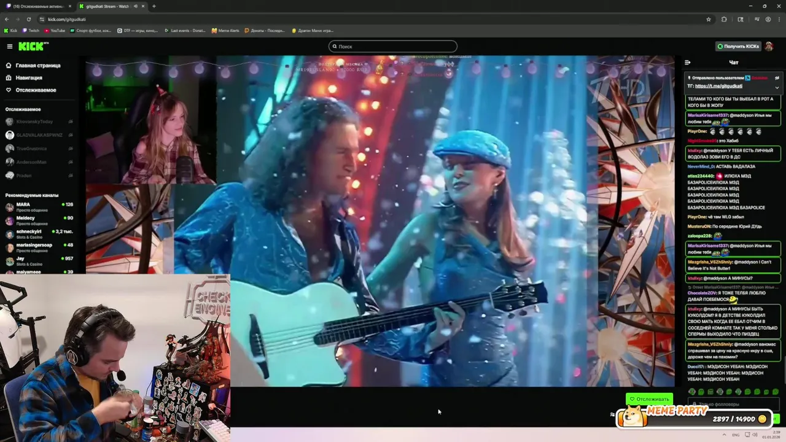
Task: Show hidden system tray icons
Action: (724, 435)
